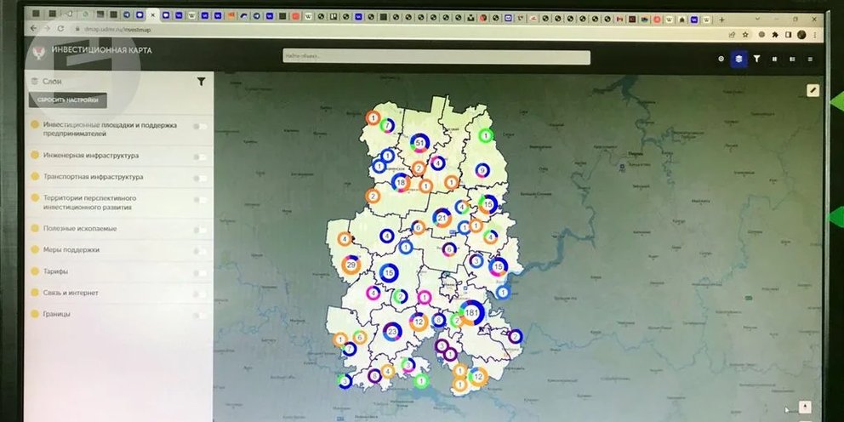
Task: Click the map cluster marker showing 51
Action: pyautogui.click(x=419, y=143)
